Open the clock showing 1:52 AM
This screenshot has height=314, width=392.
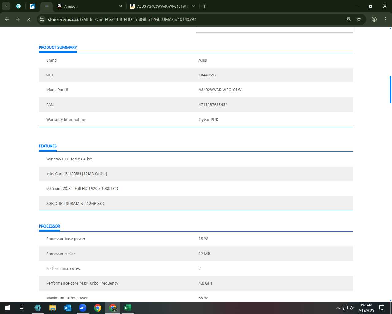(x=366, y=308)
